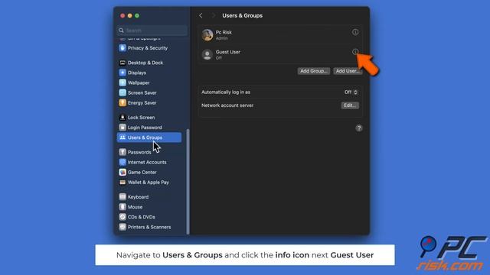Screen dimensions: 490x275
Task: Select the Printers & Scanners icon
Action: (122, 227)
